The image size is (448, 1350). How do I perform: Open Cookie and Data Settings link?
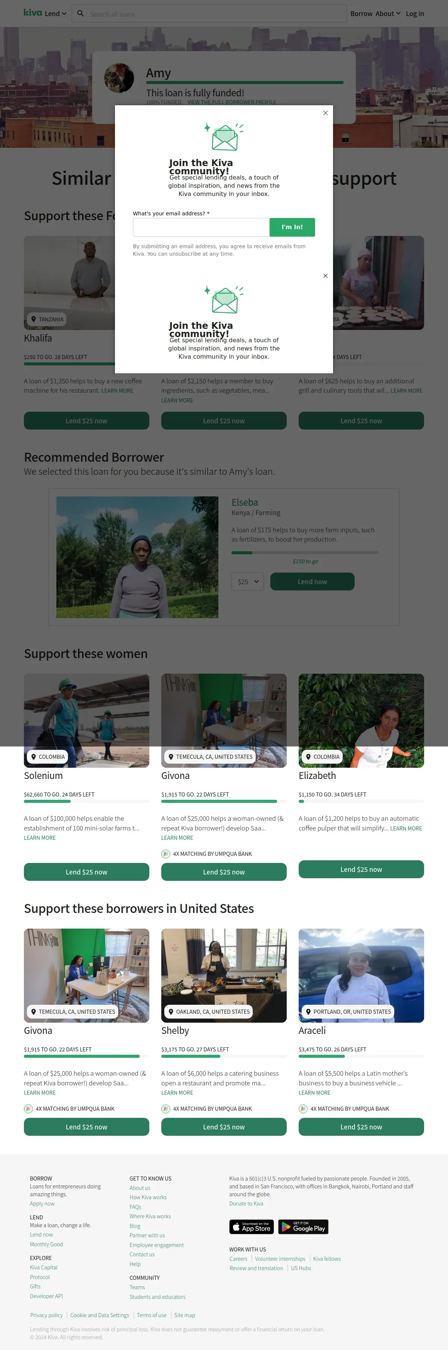[100, 1315]
